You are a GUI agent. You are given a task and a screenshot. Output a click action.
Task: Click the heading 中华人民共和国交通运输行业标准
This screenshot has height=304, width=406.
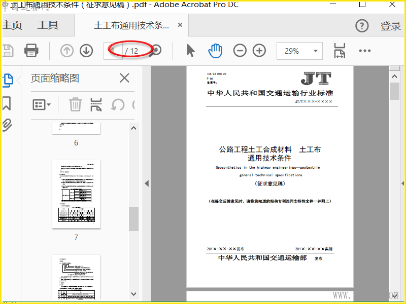tap(270, 93)
